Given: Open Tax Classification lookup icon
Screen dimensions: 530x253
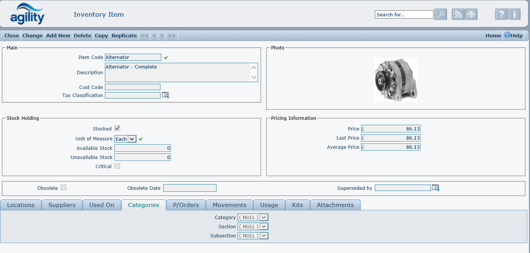Looking at the screenshot, I should 165,95.
